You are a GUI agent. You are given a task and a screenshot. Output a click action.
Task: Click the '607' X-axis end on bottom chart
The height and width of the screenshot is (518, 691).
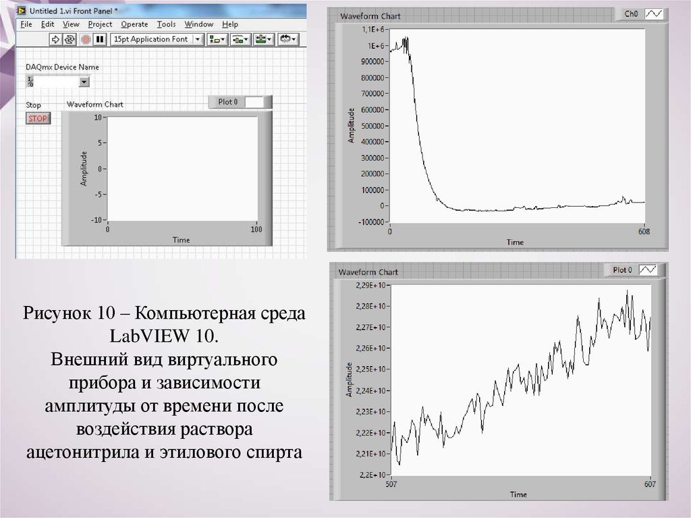(x=650, y=484)
